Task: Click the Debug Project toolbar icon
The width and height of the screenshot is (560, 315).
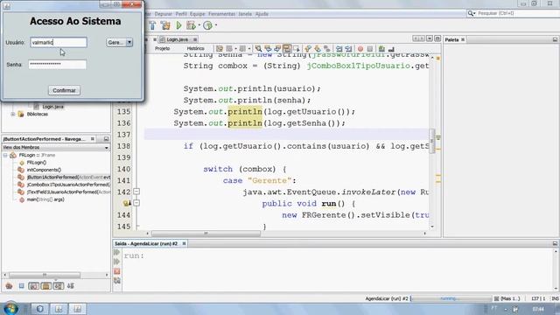Action: tap(191, 25)
